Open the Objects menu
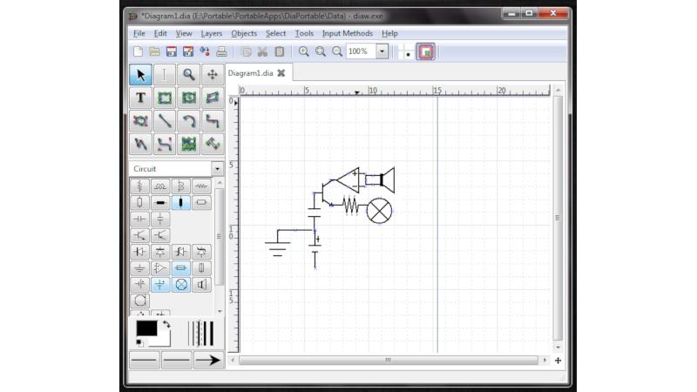697x392 pixels. pos(244,33)
